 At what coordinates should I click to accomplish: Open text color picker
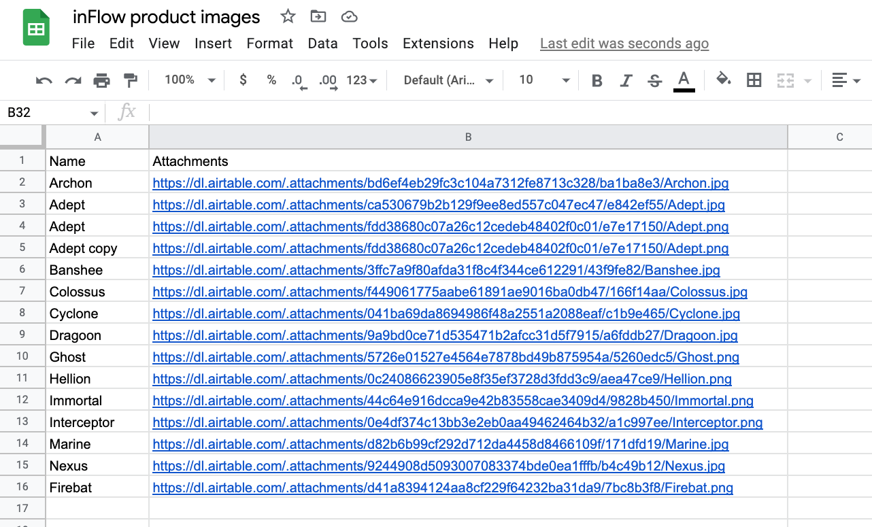point(684,81)
